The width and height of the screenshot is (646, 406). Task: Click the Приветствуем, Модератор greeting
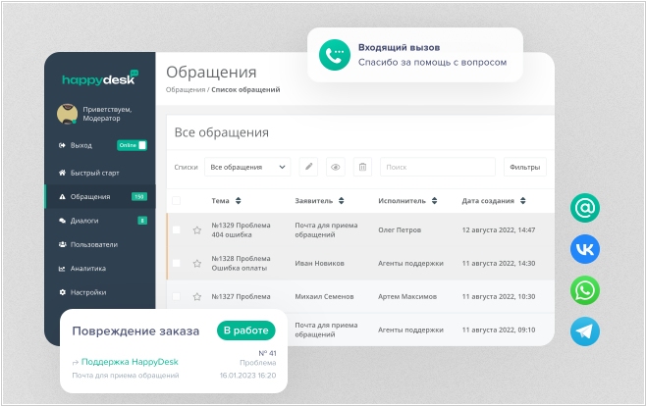107,114
